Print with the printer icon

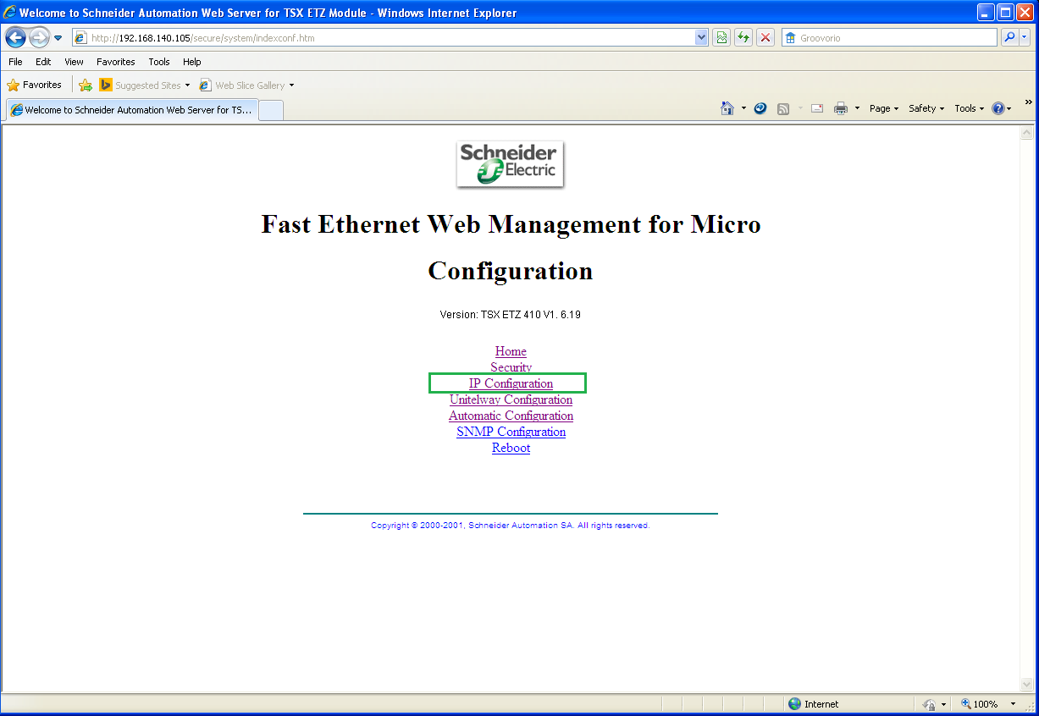click(x=841, y=108)
